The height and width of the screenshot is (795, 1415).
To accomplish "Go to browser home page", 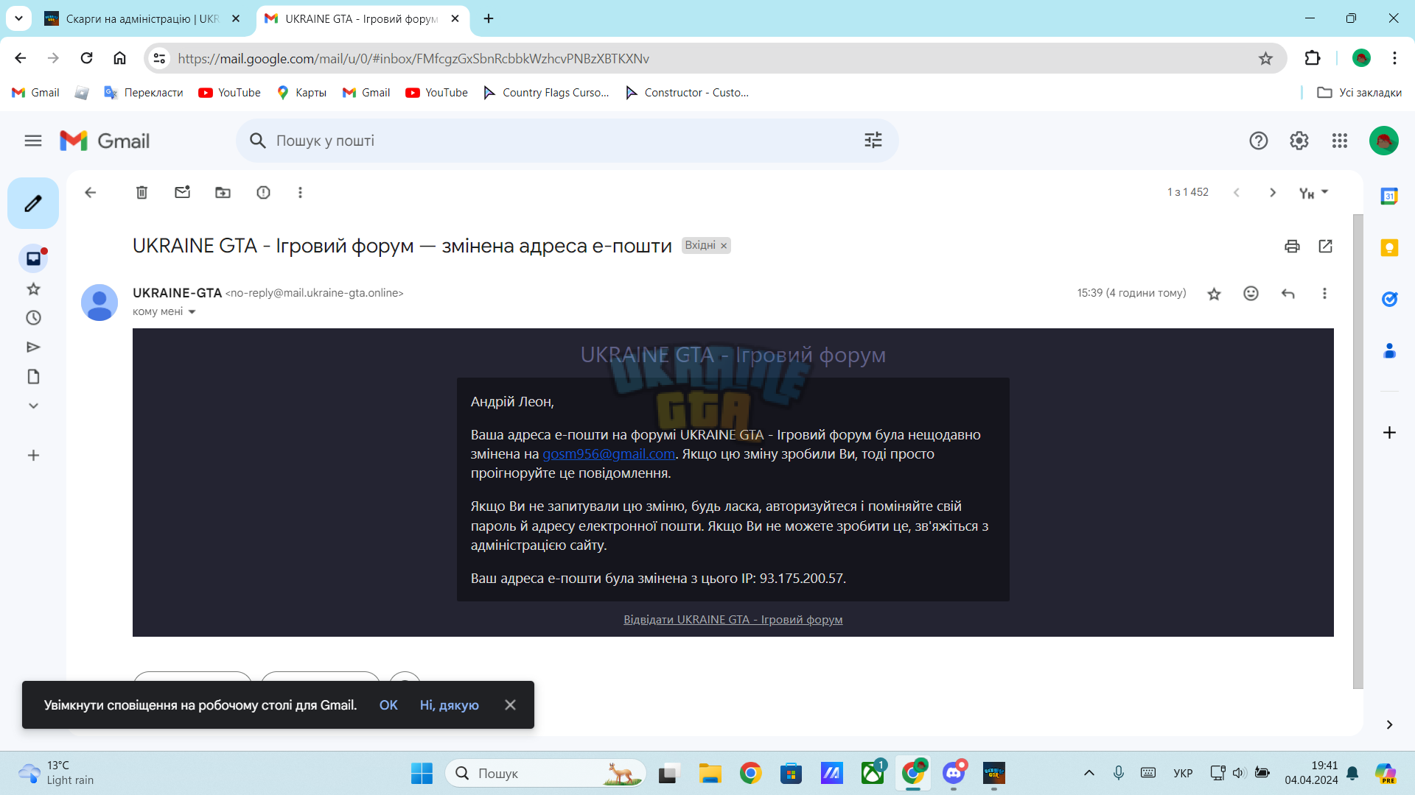I will click(119, 58).
